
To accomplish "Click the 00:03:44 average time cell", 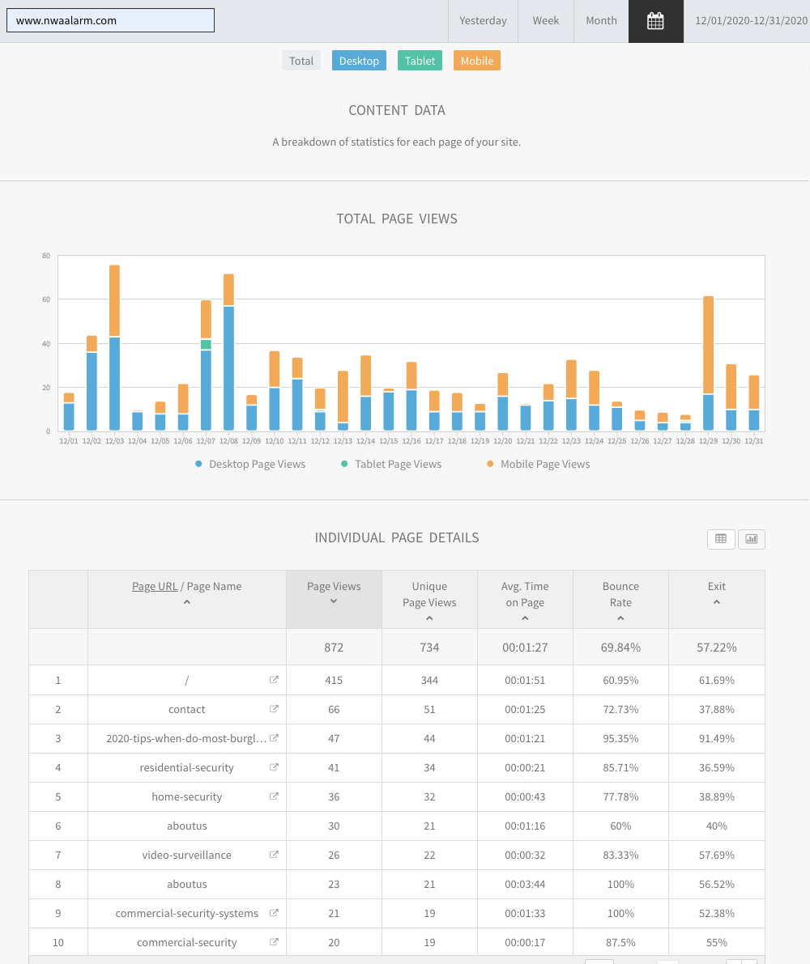I will pyautogui.click(x=525, y=884).
